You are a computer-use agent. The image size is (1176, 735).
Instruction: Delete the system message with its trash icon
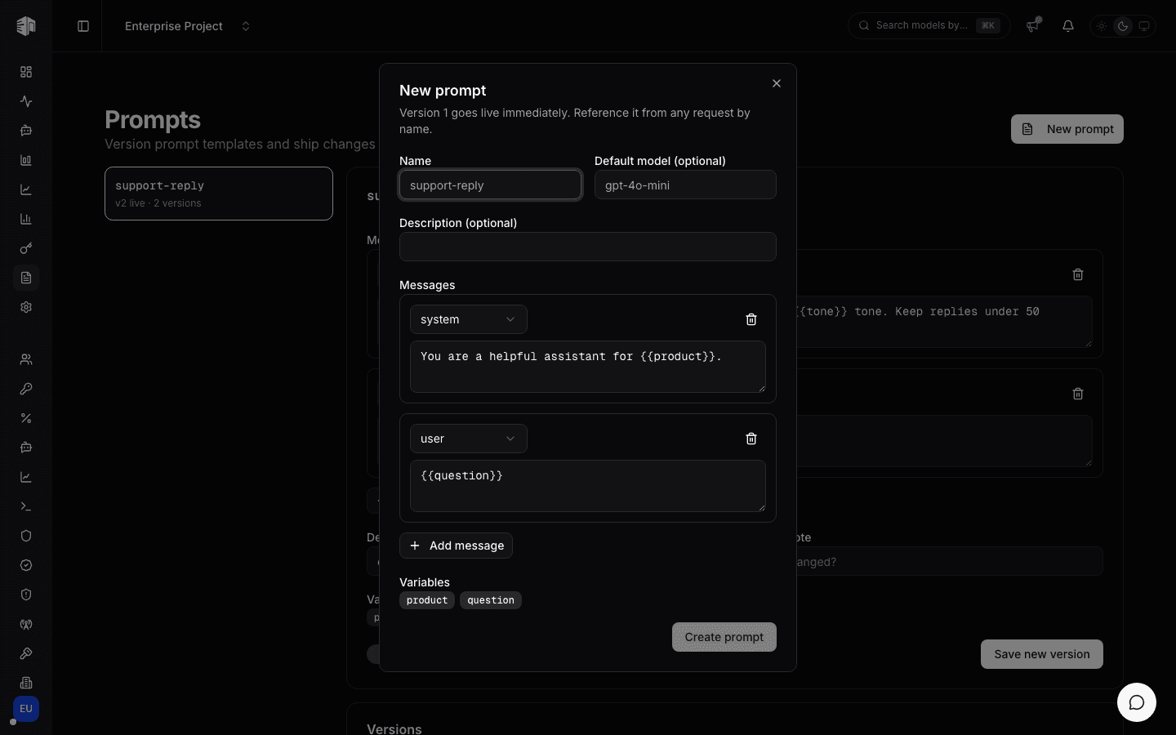[x=751, y=319]
